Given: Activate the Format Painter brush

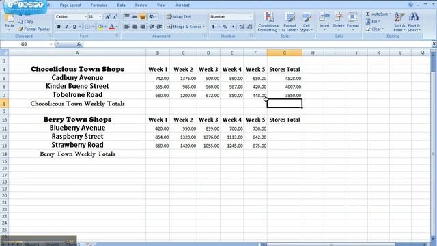Looking at the screenshot, I should (34, 29).
